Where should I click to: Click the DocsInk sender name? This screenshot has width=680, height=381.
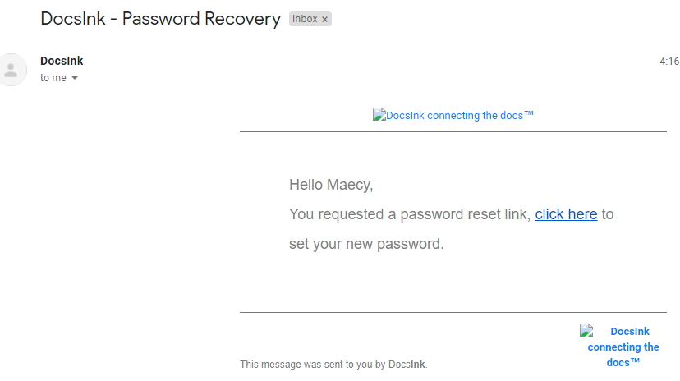62,61
